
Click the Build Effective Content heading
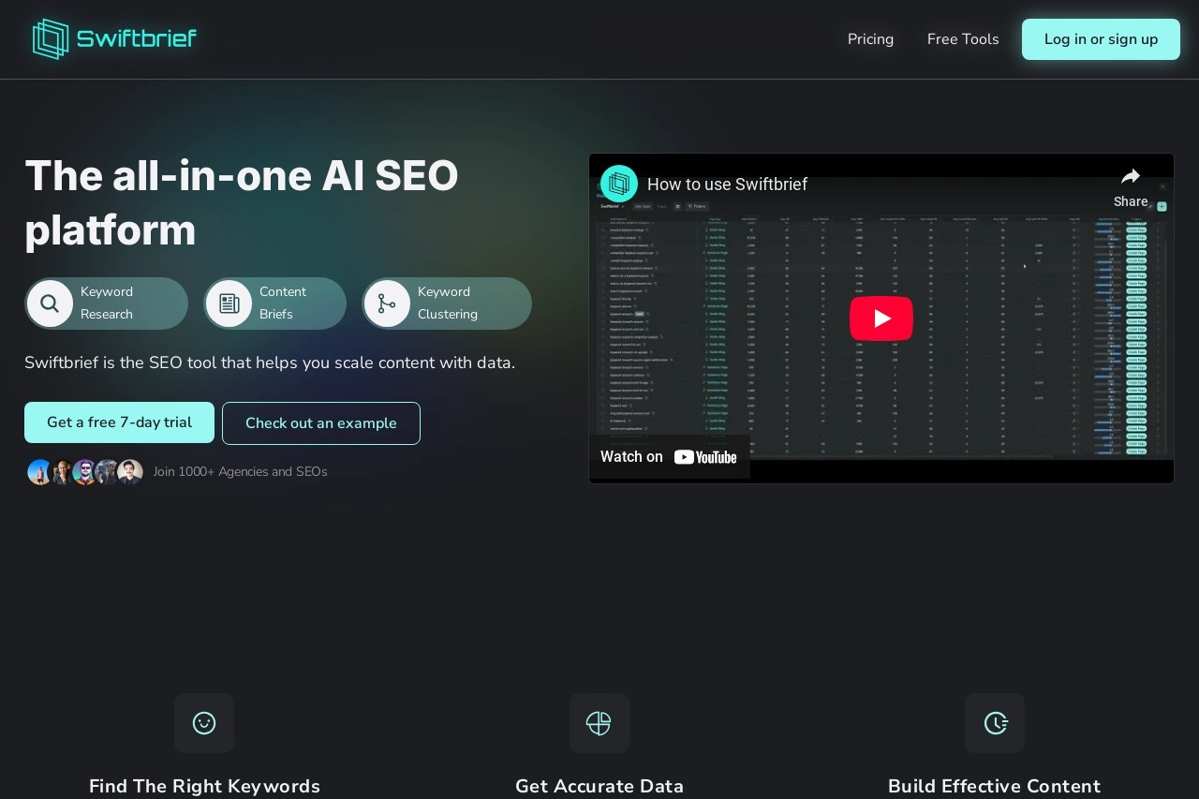click(x=994, y=786)
